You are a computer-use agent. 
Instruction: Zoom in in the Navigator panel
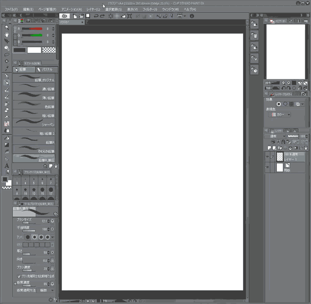(x=289, y=83)
